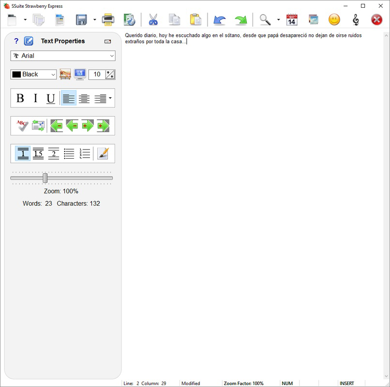The image size is (390, 387).
Task: Undo last action with the blue arrow
Action: [x=219, y=20]
